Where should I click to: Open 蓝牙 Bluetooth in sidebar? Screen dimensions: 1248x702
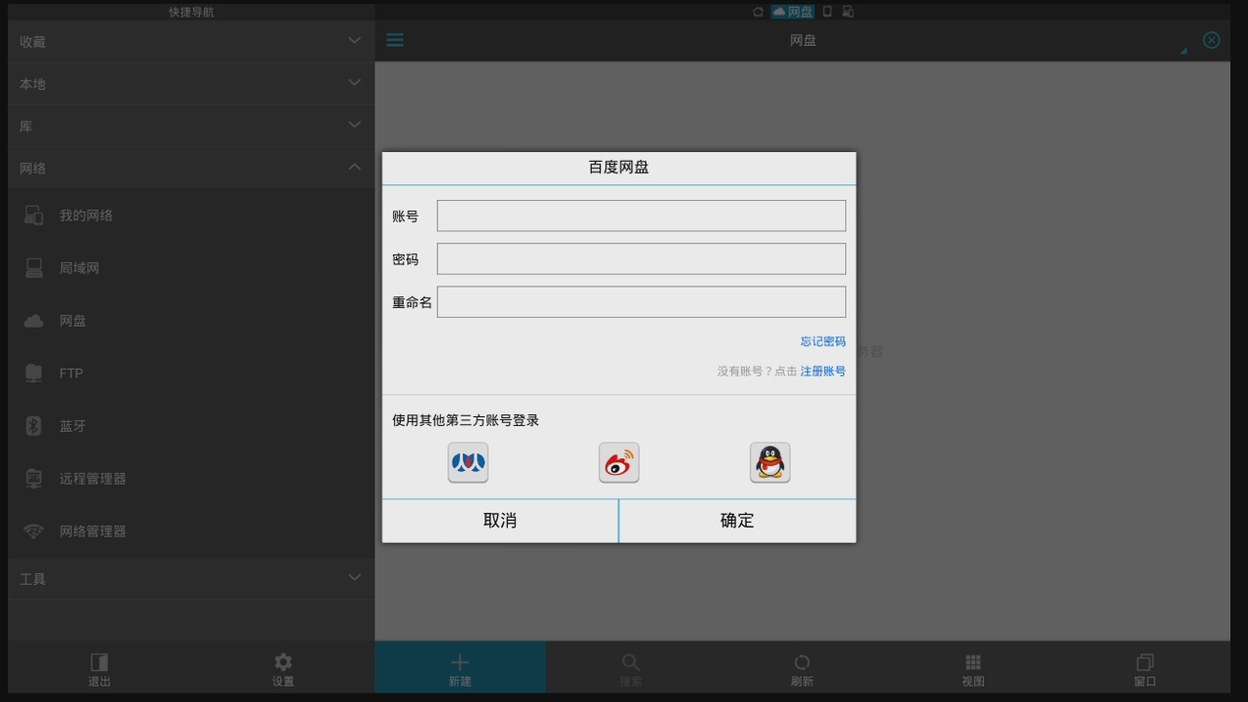(x=191, y=426)
